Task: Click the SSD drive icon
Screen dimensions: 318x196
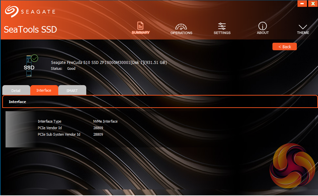Action: coord(29,66)
